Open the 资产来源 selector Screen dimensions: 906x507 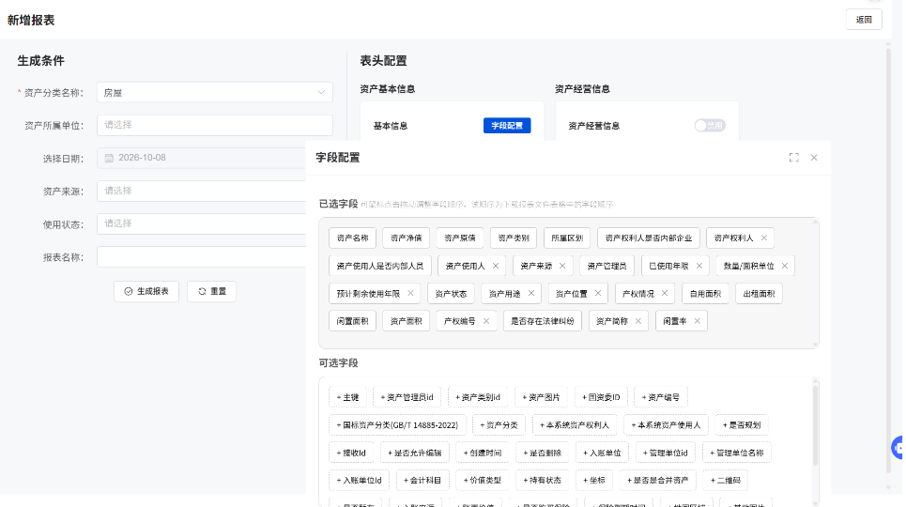[x=202, y=191]
